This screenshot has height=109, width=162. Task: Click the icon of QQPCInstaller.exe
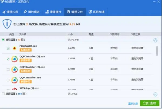click(15, 80)
